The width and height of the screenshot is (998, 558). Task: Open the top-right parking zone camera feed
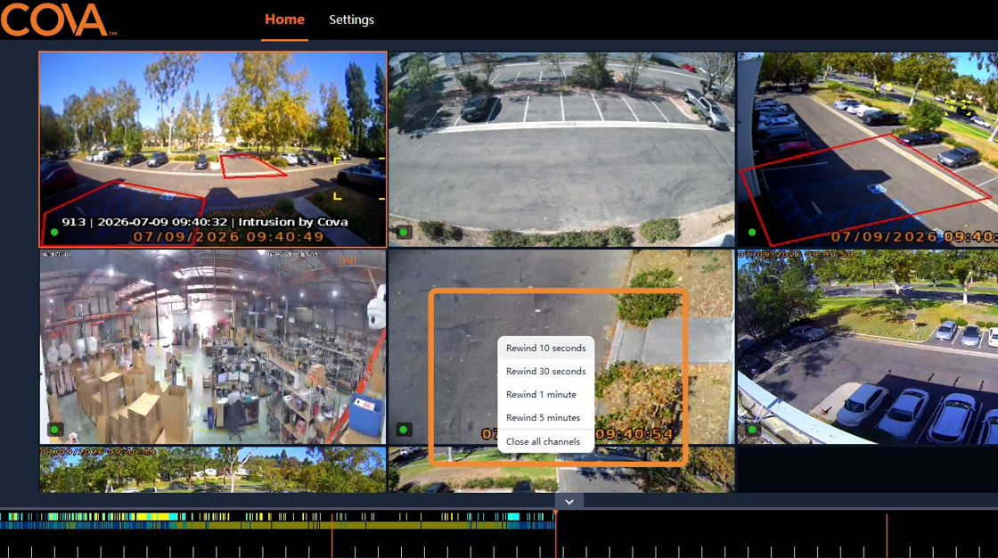pyautogui.click(x=868, y=149)
